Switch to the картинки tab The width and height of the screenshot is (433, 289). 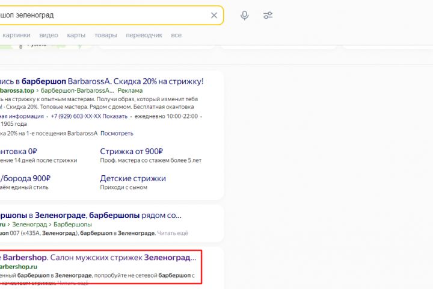pyautogui.click(x=16, y=36)
